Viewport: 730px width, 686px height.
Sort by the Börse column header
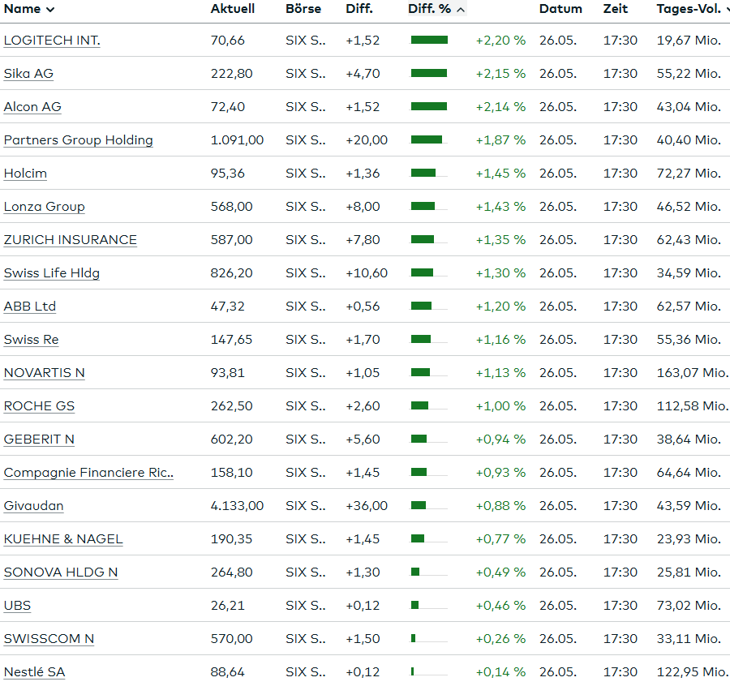tap(303, 9)
